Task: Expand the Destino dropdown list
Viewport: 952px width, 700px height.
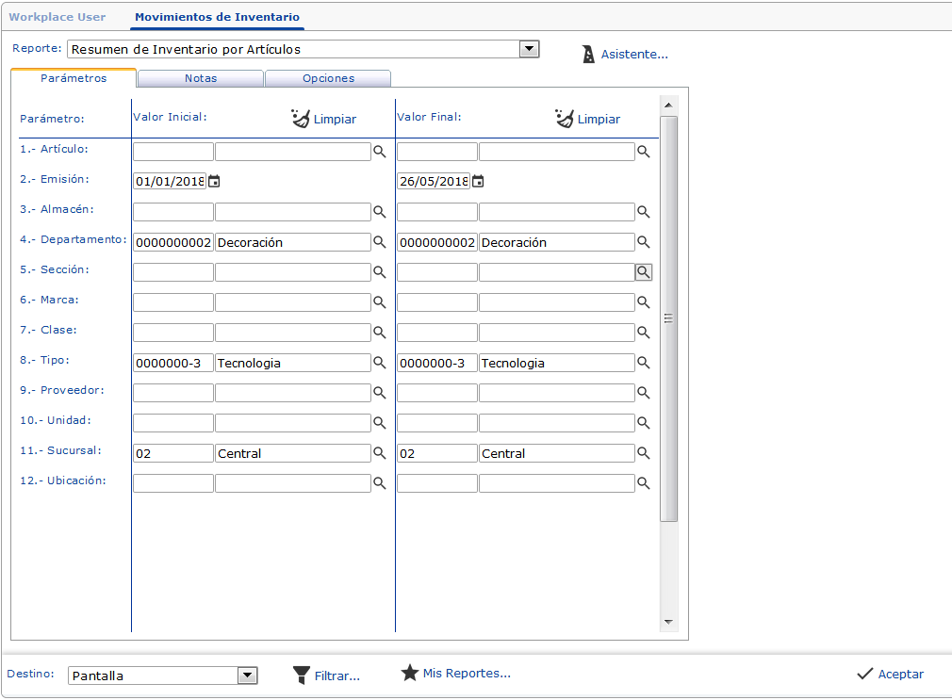Action: [247, 676]
